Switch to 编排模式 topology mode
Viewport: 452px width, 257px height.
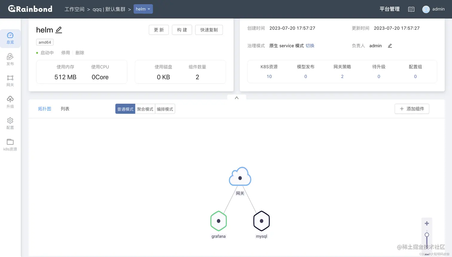[x=165, y=109]
